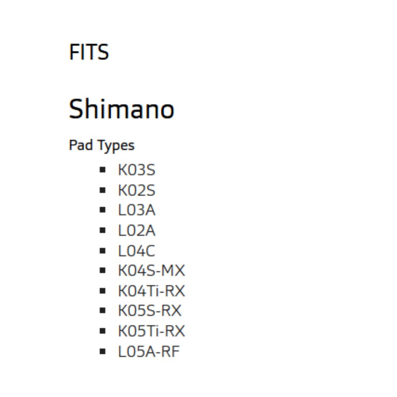The height and width of the screenshot is (397, 397).
Task: Click the bullet beside K02S
Action: point(103,190)
